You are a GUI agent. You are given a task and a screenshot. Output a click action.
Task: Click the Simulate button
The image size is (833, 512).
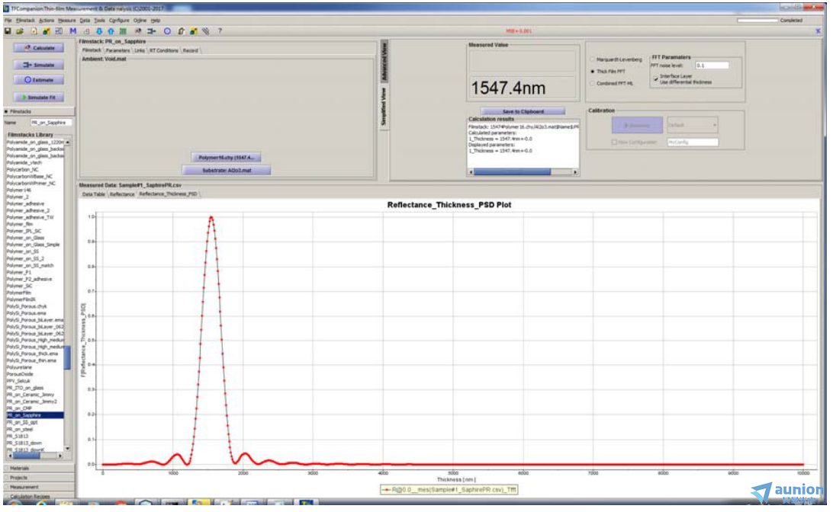point(39,65)
